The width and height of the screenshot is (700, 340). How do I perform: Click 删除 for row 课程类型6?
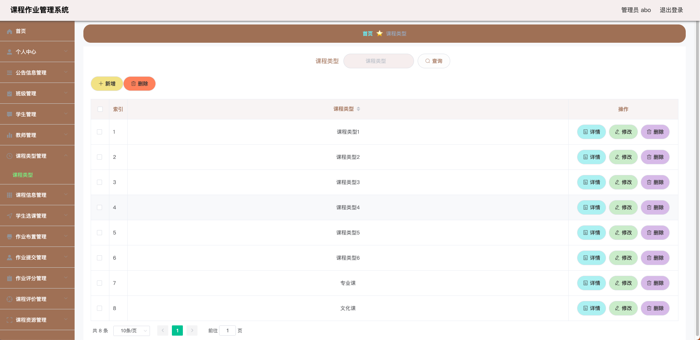point(655,258)
